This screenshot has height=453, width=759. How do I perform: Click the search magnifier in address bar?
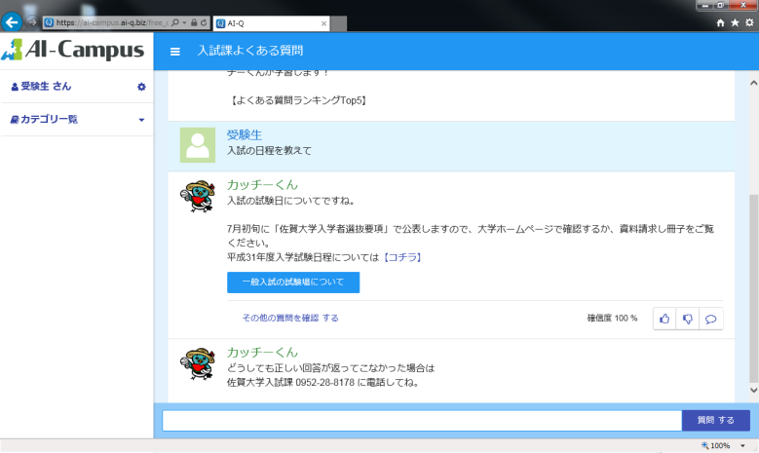point(175,22)
